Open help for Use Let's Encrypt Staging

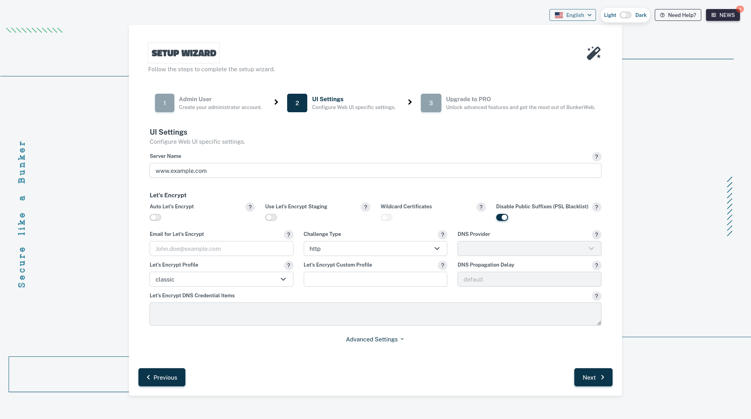click(x=365, y=207)
